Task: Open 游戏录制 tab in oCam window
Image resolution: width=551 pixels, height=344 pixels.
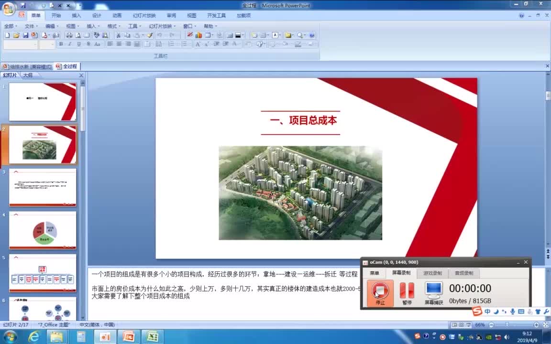Action: tap(432, 273)
